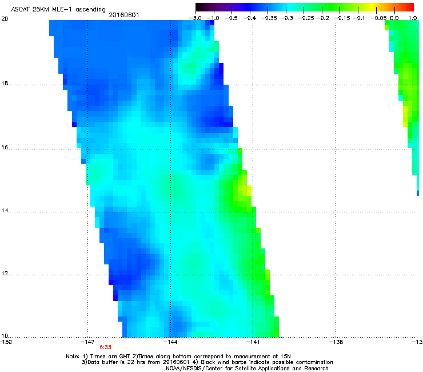
Task: Click the color bar label 1.0
Action: [x=413, y=18]
